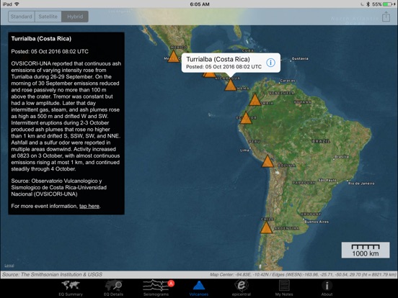Open the epicentral tab
Image resolution: width=398 pixels, height=298 pixels.
click(x=242, y=289)
